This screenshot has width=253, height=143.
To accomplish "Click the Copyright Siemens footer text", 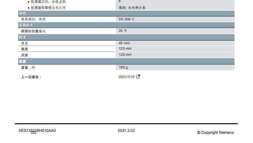I will click(x=215, y=132).
